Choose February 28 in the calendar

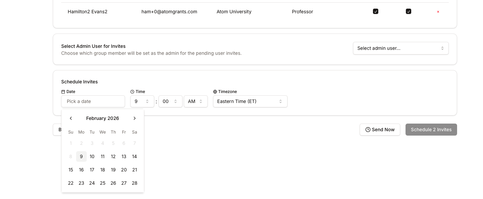click(135, 183)
